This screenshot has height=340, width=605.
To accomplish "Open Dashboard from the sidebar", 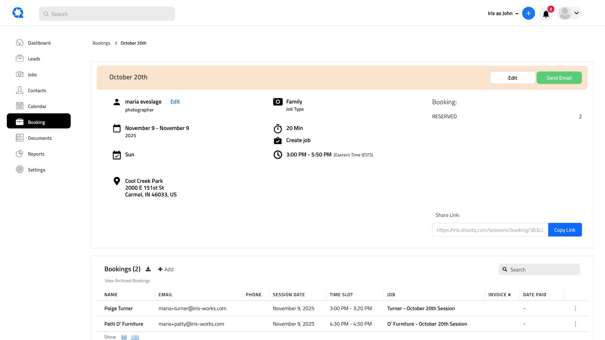I will (x=39, y=43).
